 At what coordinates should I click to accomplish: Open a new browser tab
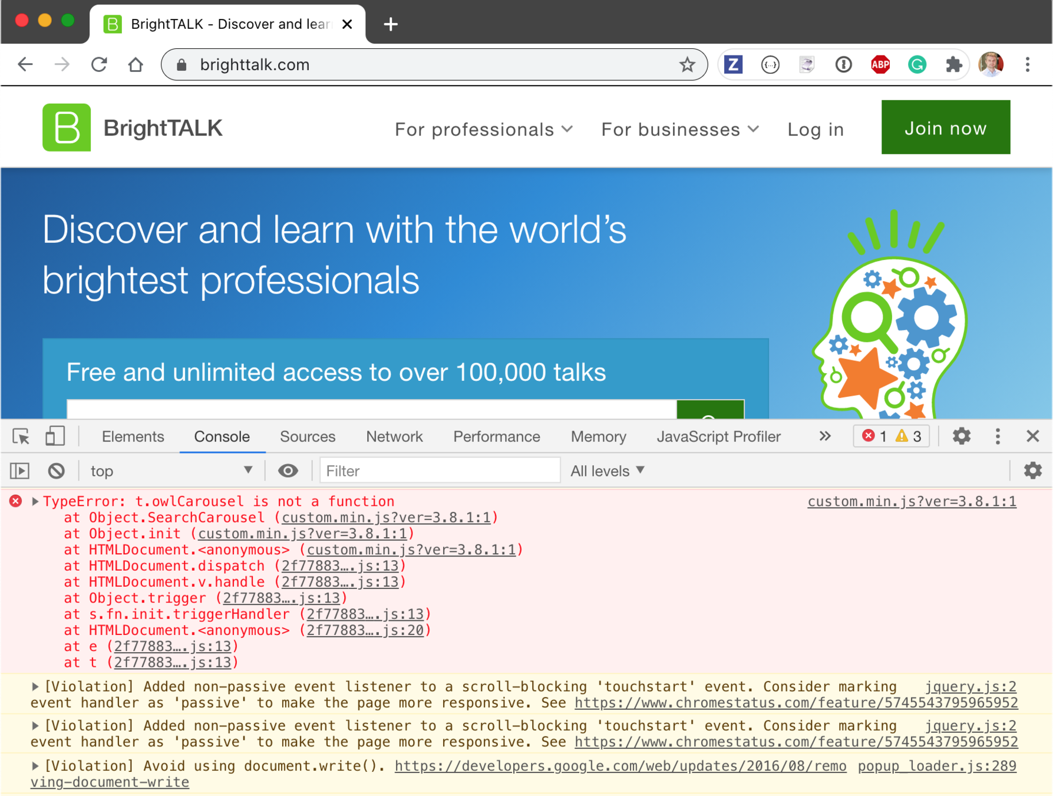pyautogui.click(x=391, y=24)
